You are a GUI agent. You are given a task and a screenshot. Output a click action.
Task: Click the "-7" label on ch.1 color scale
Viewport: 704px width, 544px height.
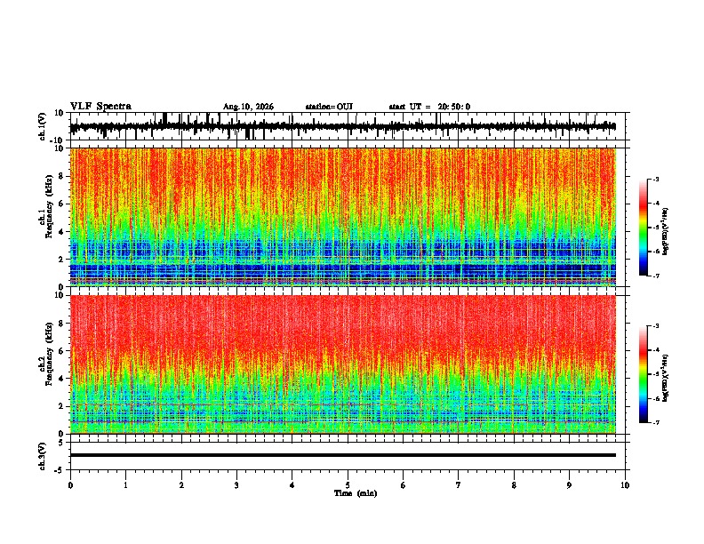pos(656,276)
